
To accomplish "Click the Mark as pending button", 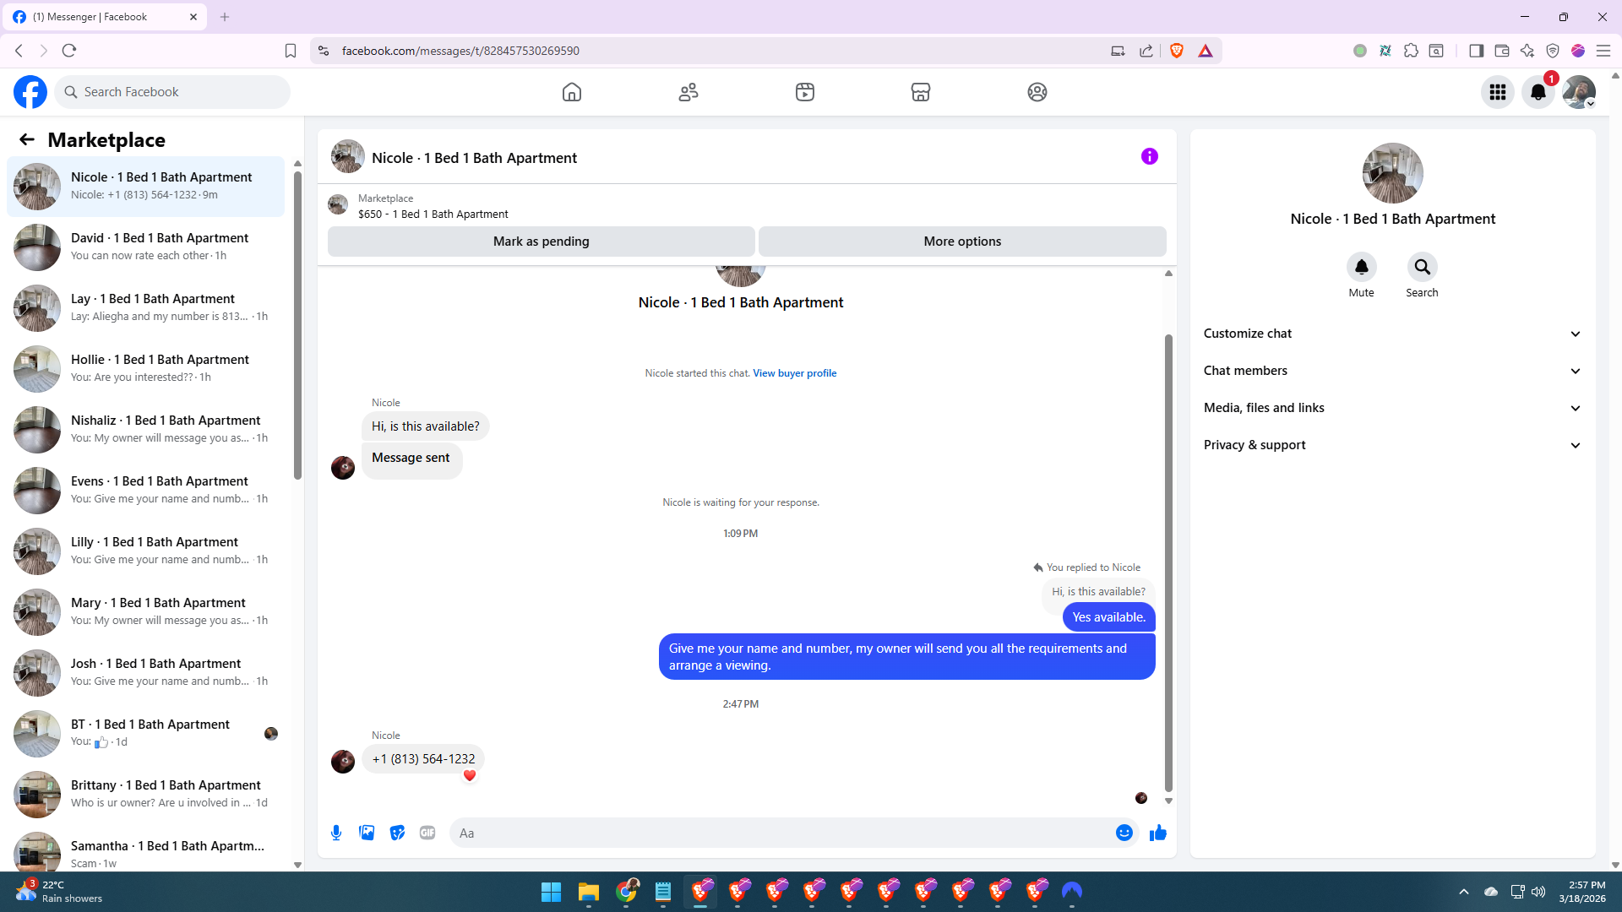I will click(x=541, y=242).
